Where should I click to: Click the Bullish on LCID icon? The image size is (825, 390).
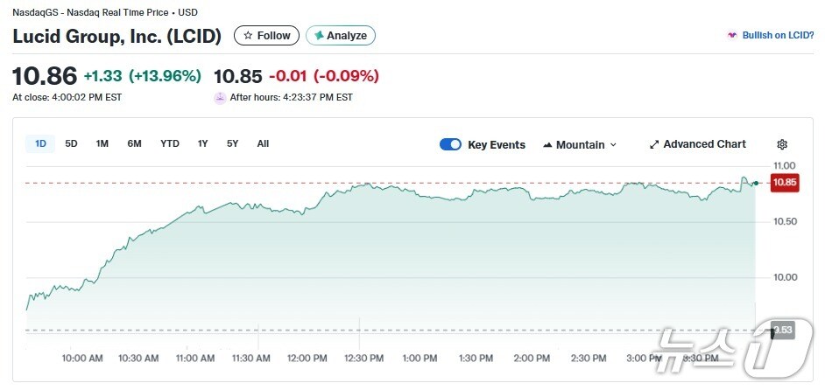732,36
